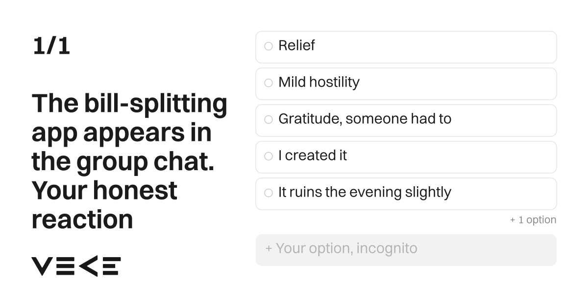
Task: Click the bill-splitting question heading
Action: pyautogui.click(x=130, y=161)
